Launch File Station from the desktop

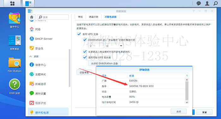(15, 65)
